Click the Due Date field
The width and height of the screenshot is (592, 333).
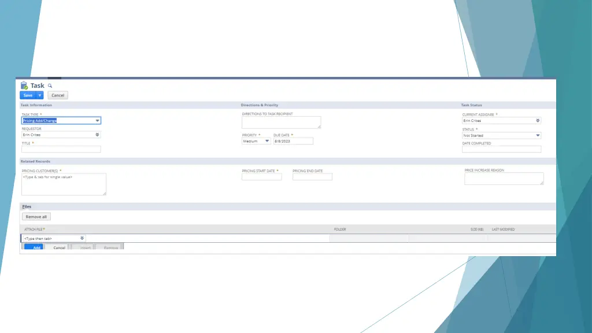click(x=293, y=141)
